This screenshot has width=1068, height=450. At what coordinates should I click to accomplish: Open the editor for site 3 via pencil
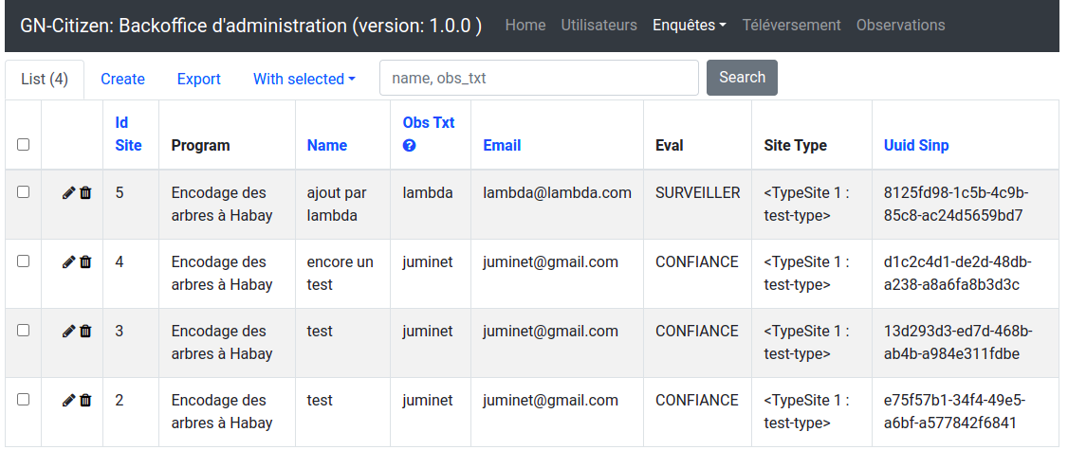click(68, 332)
